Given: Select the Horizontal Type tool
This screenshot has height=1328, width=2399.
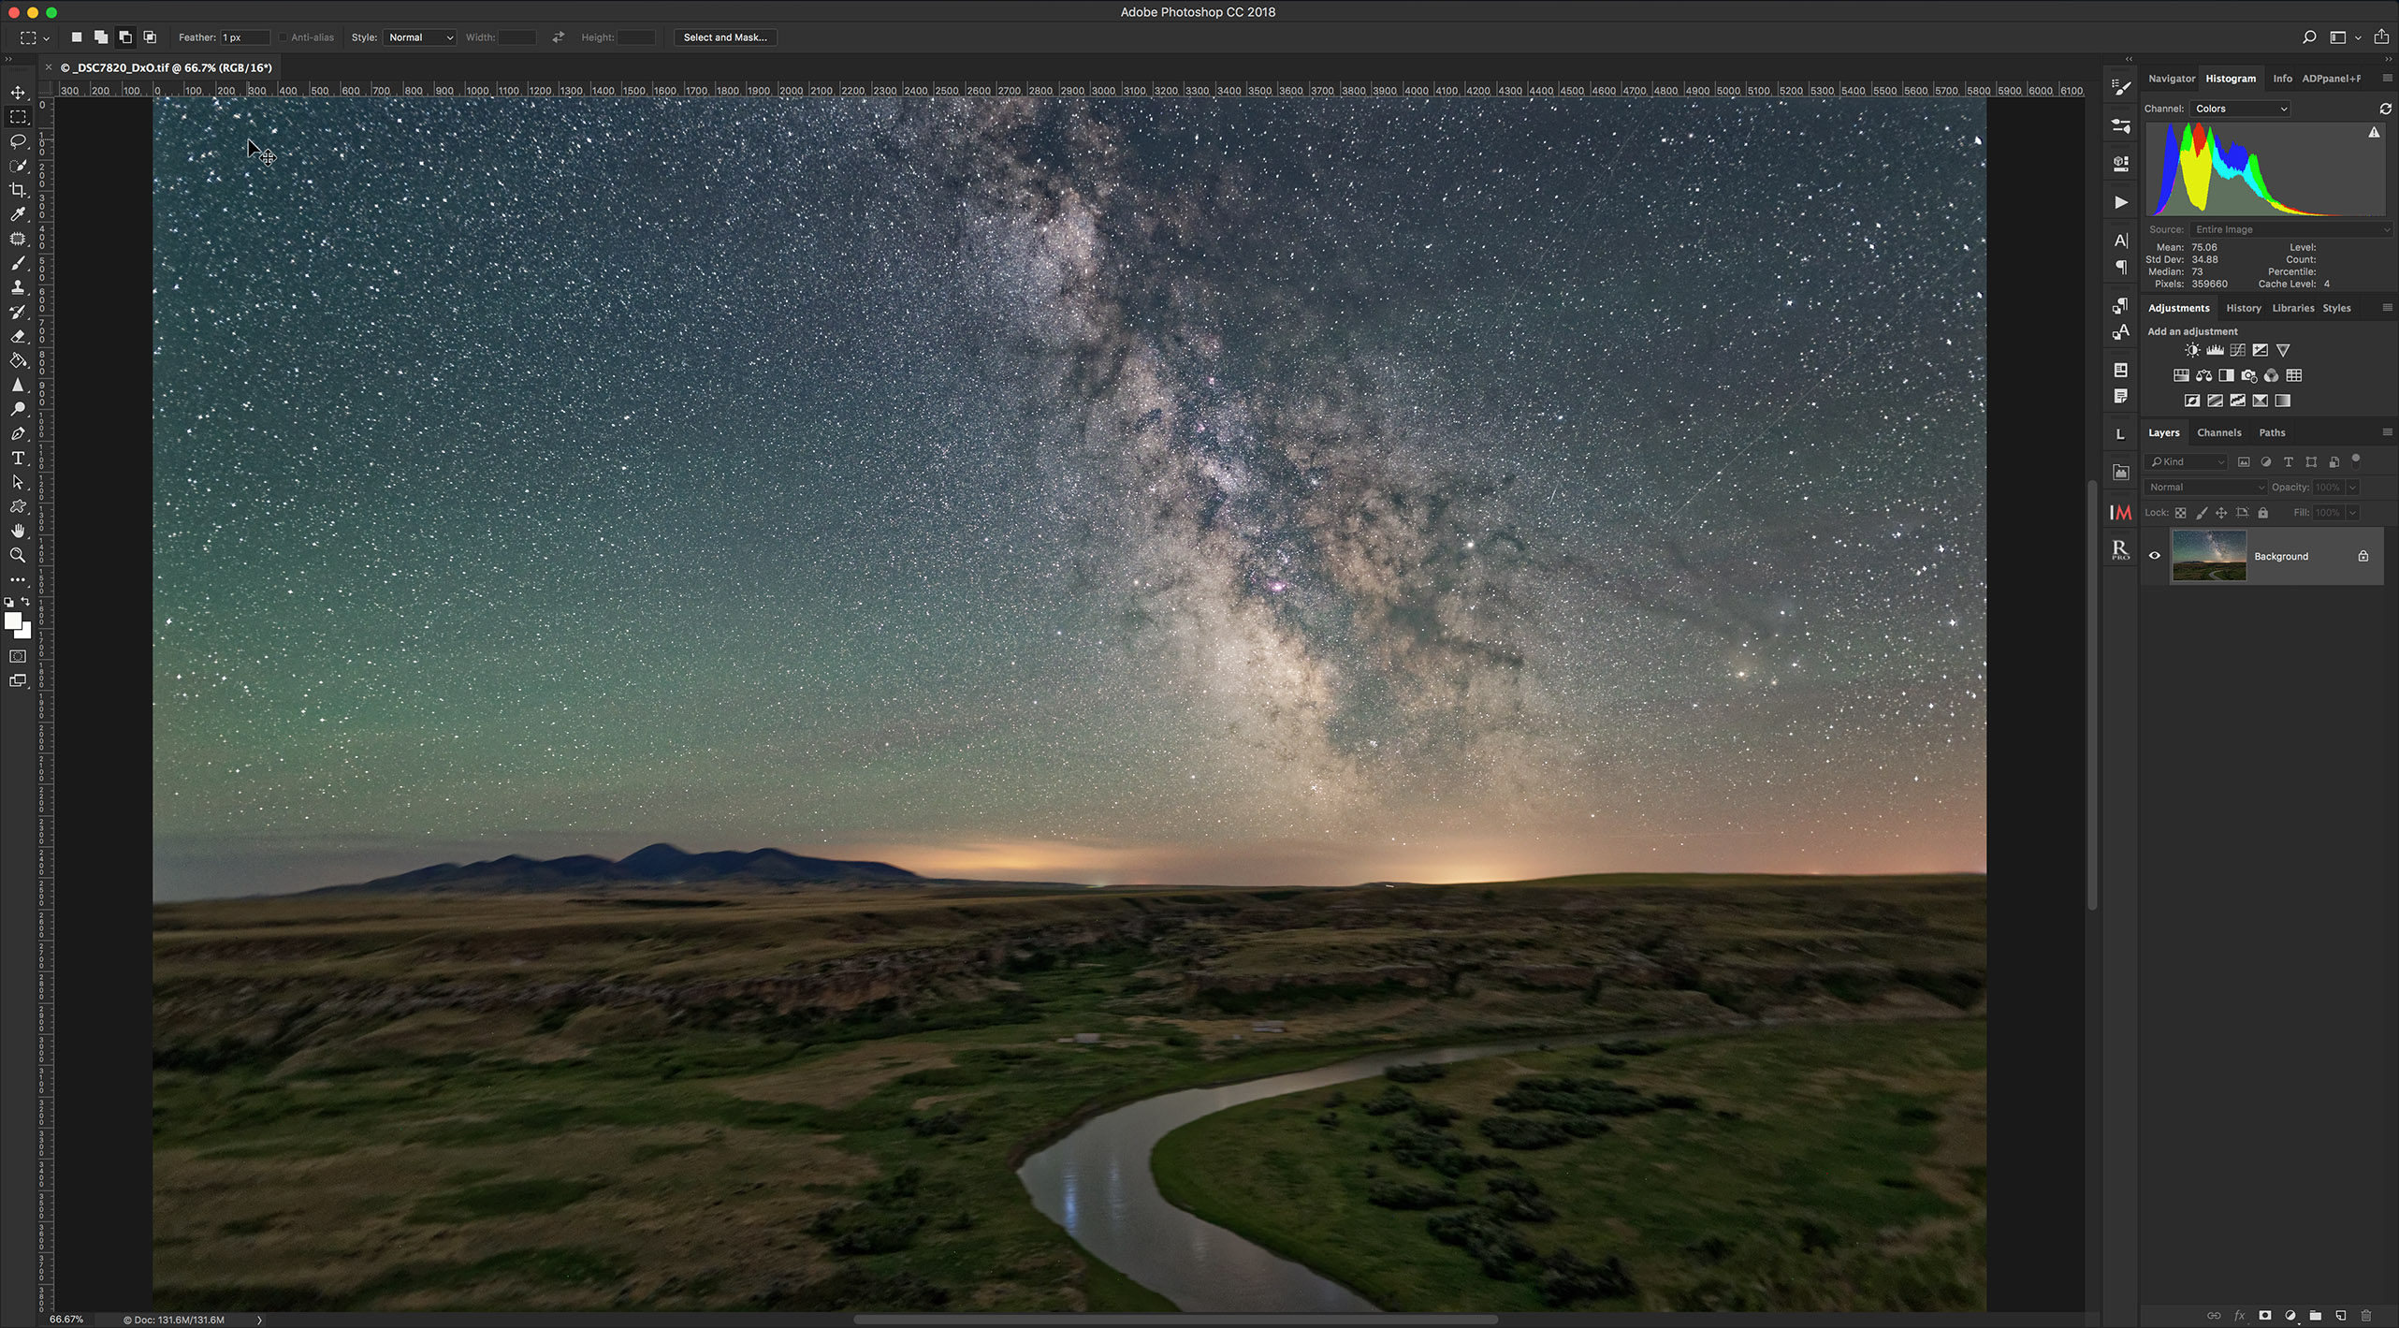Looking at the screenshot, I should tap(18, 458).
